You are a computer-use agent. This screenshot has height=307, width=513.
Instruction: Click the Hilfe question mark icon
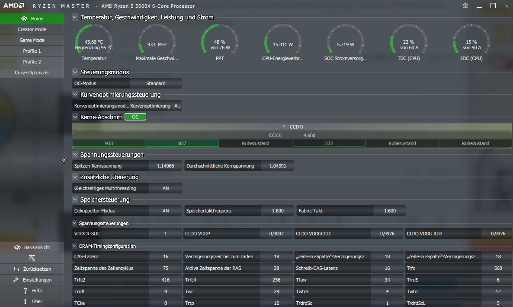coord(25,290)
